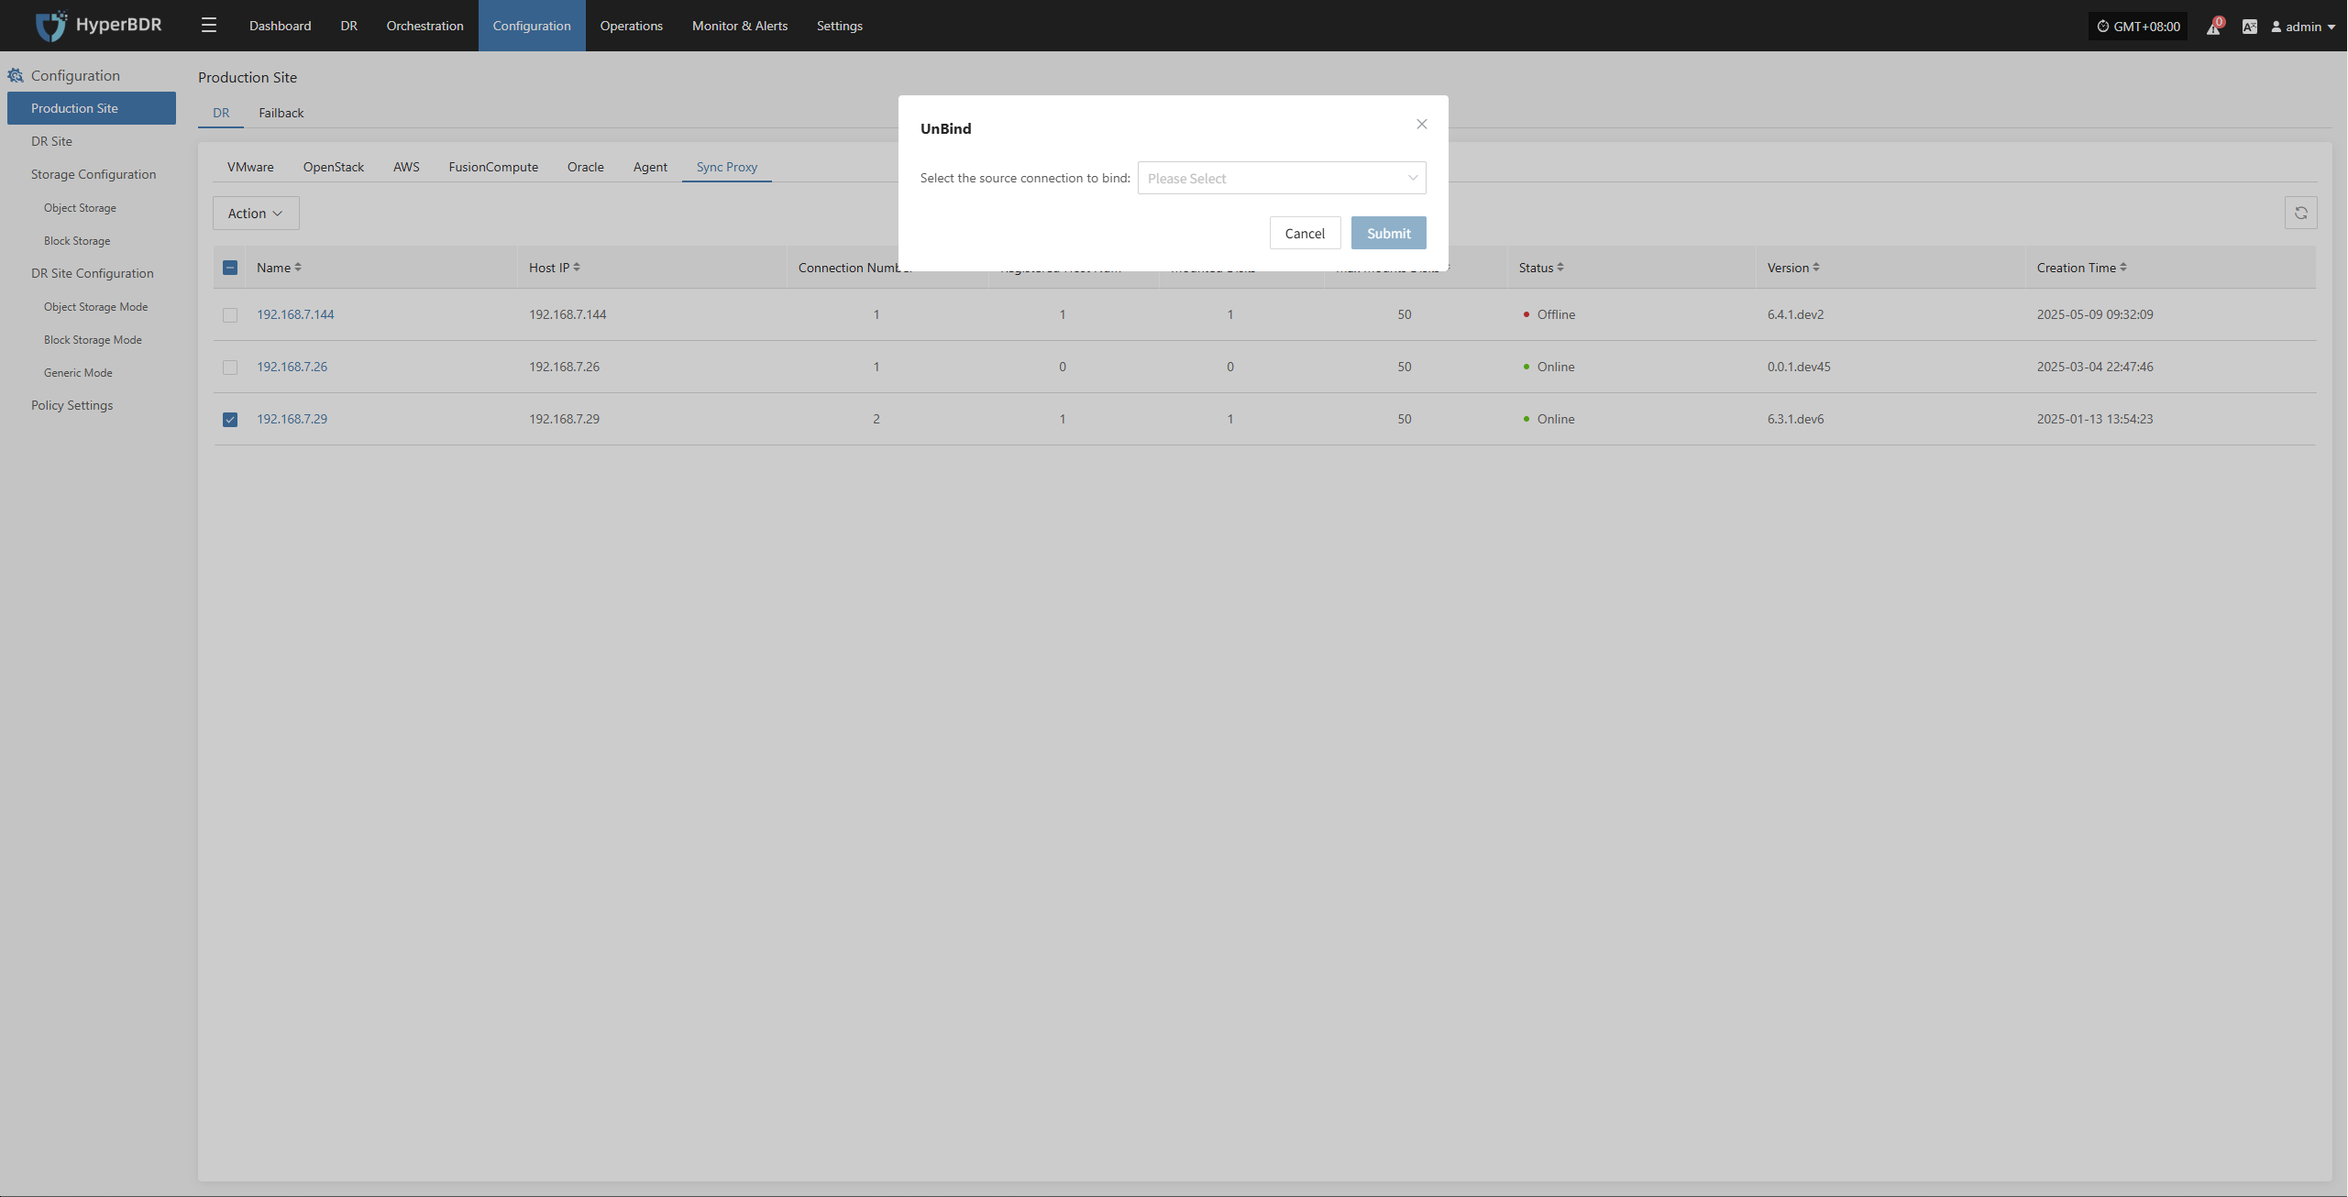The width and height of the screenshot is (2348, 1197).
Task: Open the alerts bell notification icon
Action: 2213,27
